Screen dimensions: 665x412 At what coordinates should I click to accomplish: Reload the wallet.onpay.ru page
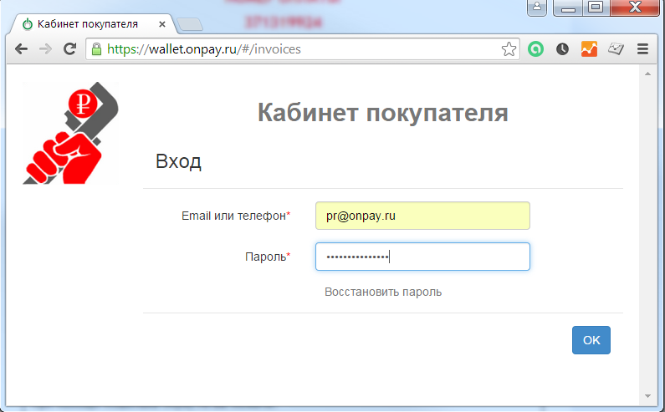click(x=70, y=49)
